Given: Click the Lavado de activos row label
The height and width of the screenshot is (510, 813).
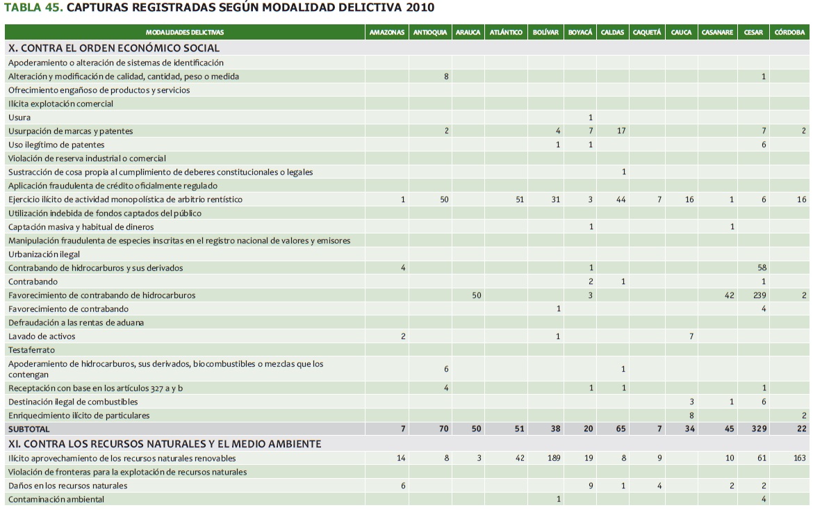Looking at the screenshot, I should point(42,336).
